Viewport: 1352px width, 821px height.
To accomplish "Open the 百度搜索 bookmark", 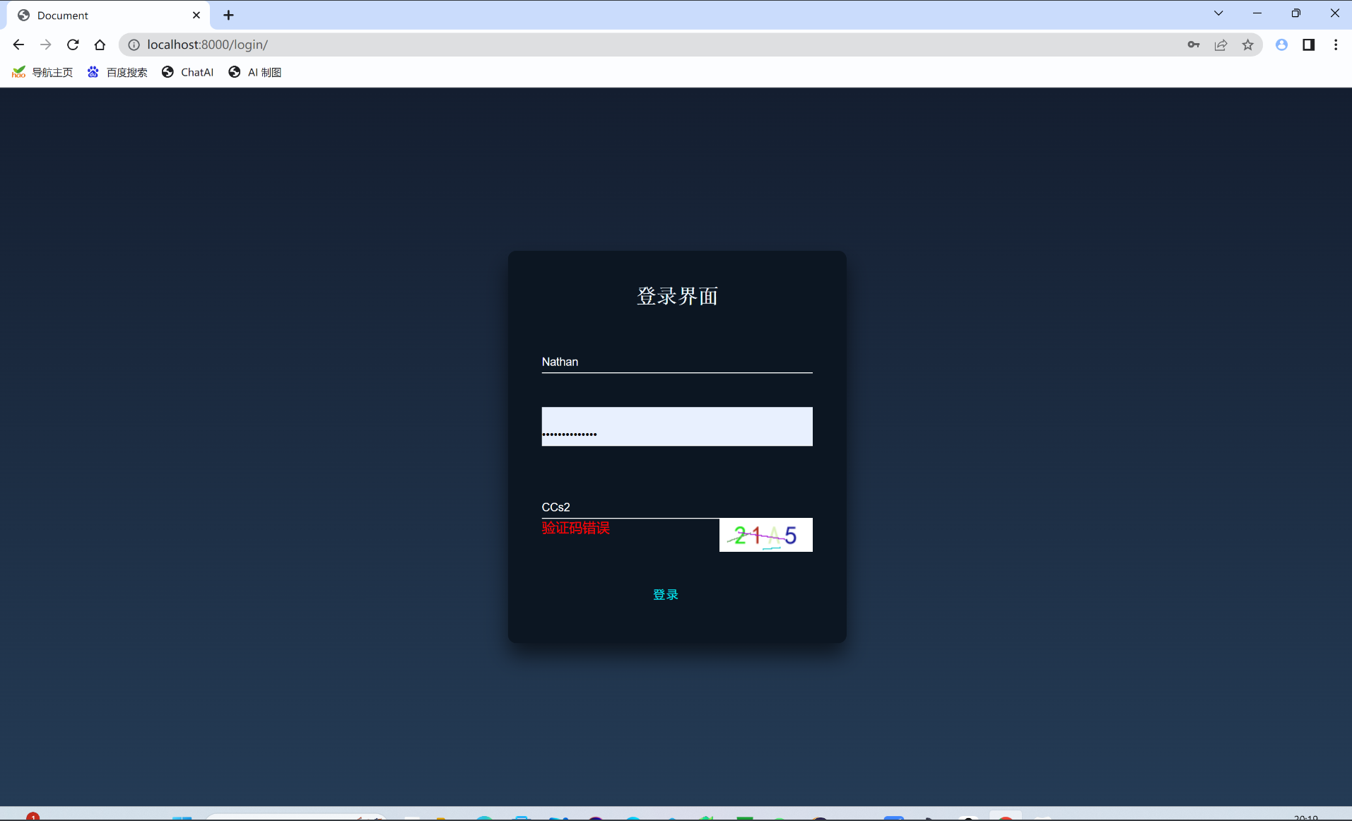I will pos(117,72).
